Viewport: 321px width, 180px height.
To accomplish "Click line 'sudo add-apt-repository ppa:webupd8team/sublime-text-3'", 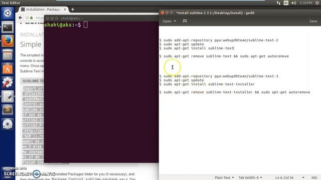I will pyautogui.click(x=221, y=76).
